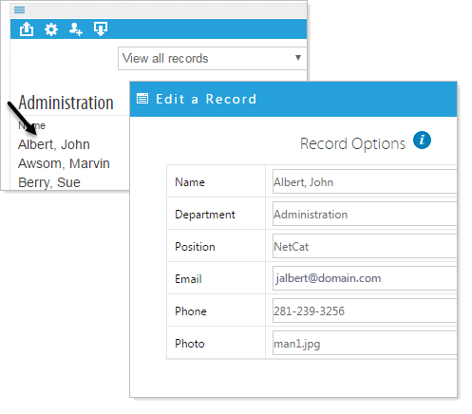This screenshot has width=472, height=414.
Task: Click the Photo field with man1.jpg
Action: click(x=365, y=343)
